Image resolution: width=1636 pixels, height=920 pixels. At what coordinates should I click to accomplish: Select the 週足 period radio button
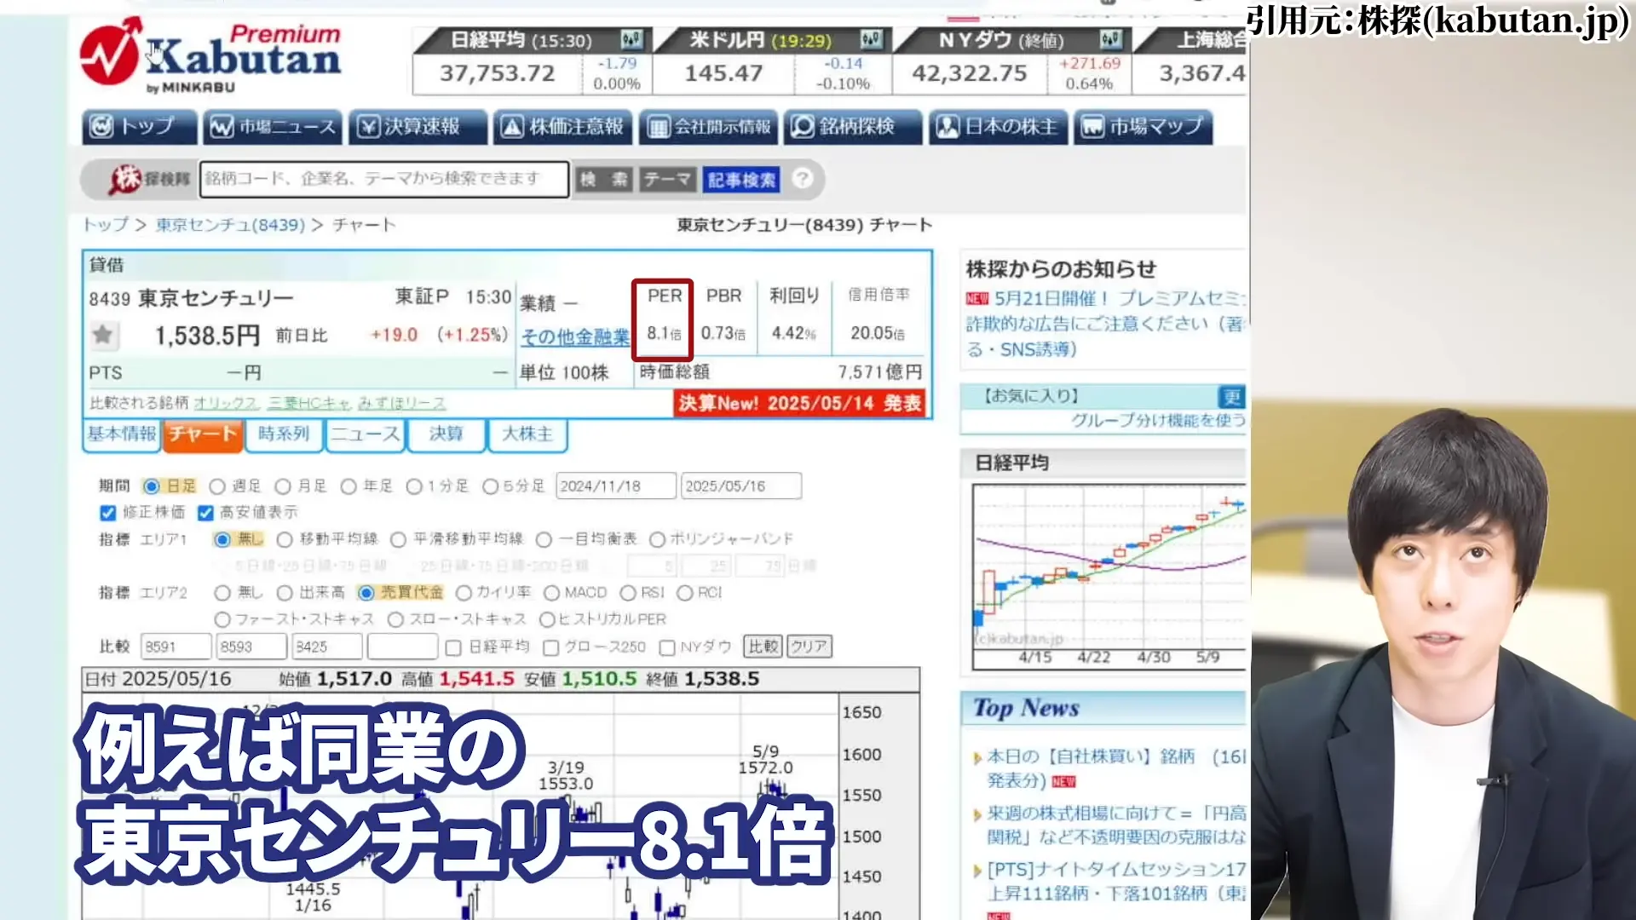point(217,486)
